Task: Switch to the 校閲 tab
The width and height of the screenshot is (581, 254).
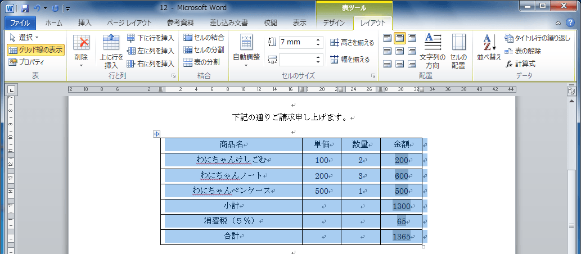Action: pyautogui.click(x=270, y=23)
